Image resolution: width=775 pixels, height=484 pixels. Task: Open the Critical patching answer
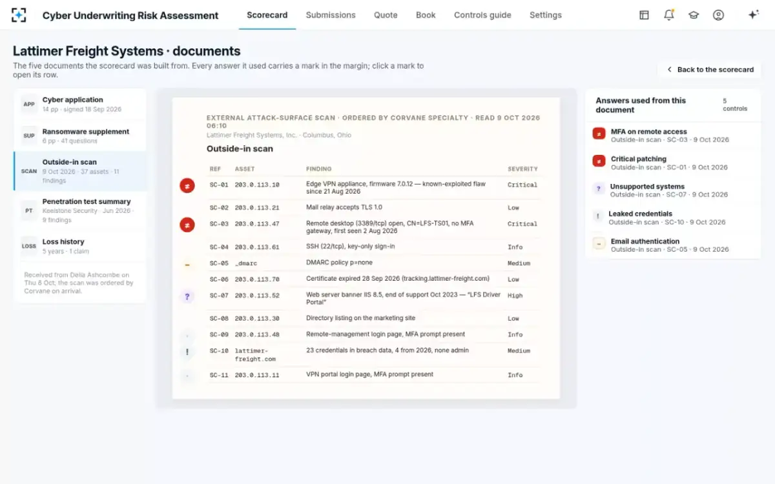click(x=673, y=163)
